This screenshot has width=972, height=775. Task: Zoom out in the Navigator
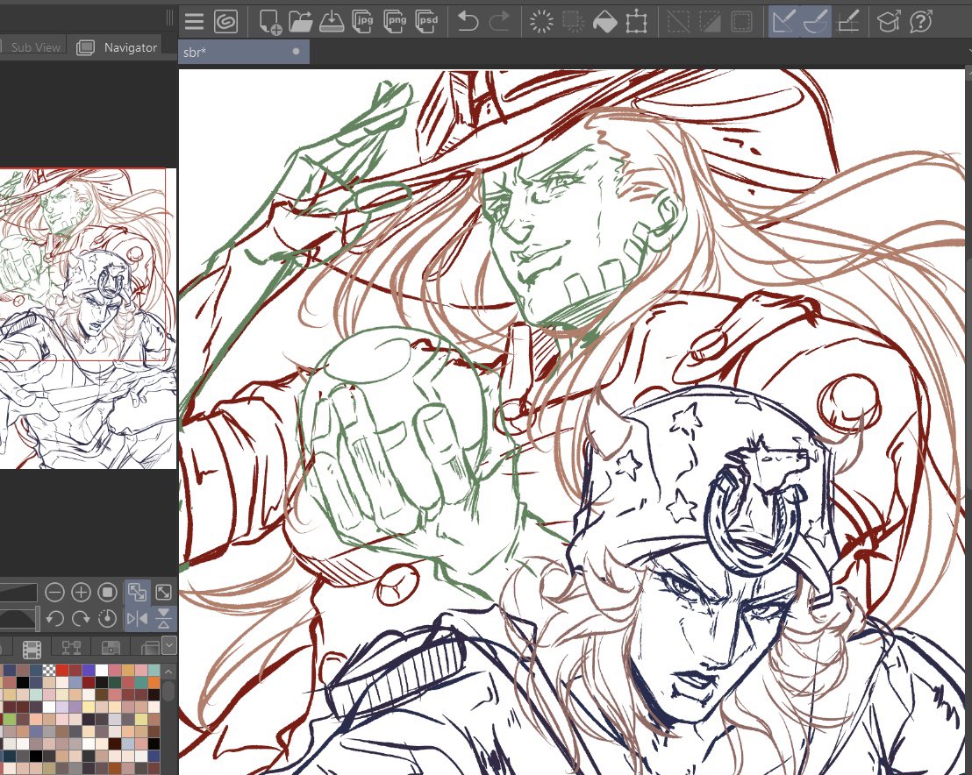[54, 593]
